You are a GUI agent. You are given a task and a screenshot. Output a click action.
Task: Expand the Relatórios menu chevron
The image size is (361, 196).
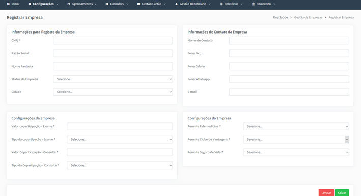tap(242, 4)
